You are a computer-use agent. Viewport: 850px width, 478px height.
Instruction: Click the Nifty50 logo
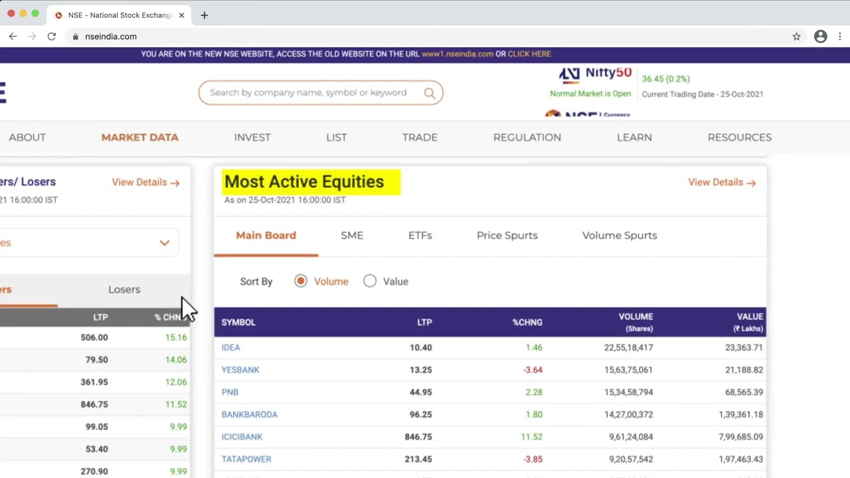coord(595,74)
